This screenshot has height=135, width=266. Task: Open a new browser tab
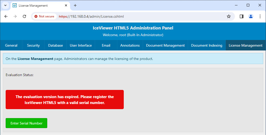(75, 5)
